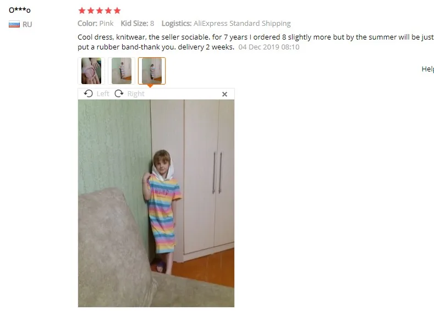Select the 'Left' rotate label
434x311 pixels.
[103, 94]
